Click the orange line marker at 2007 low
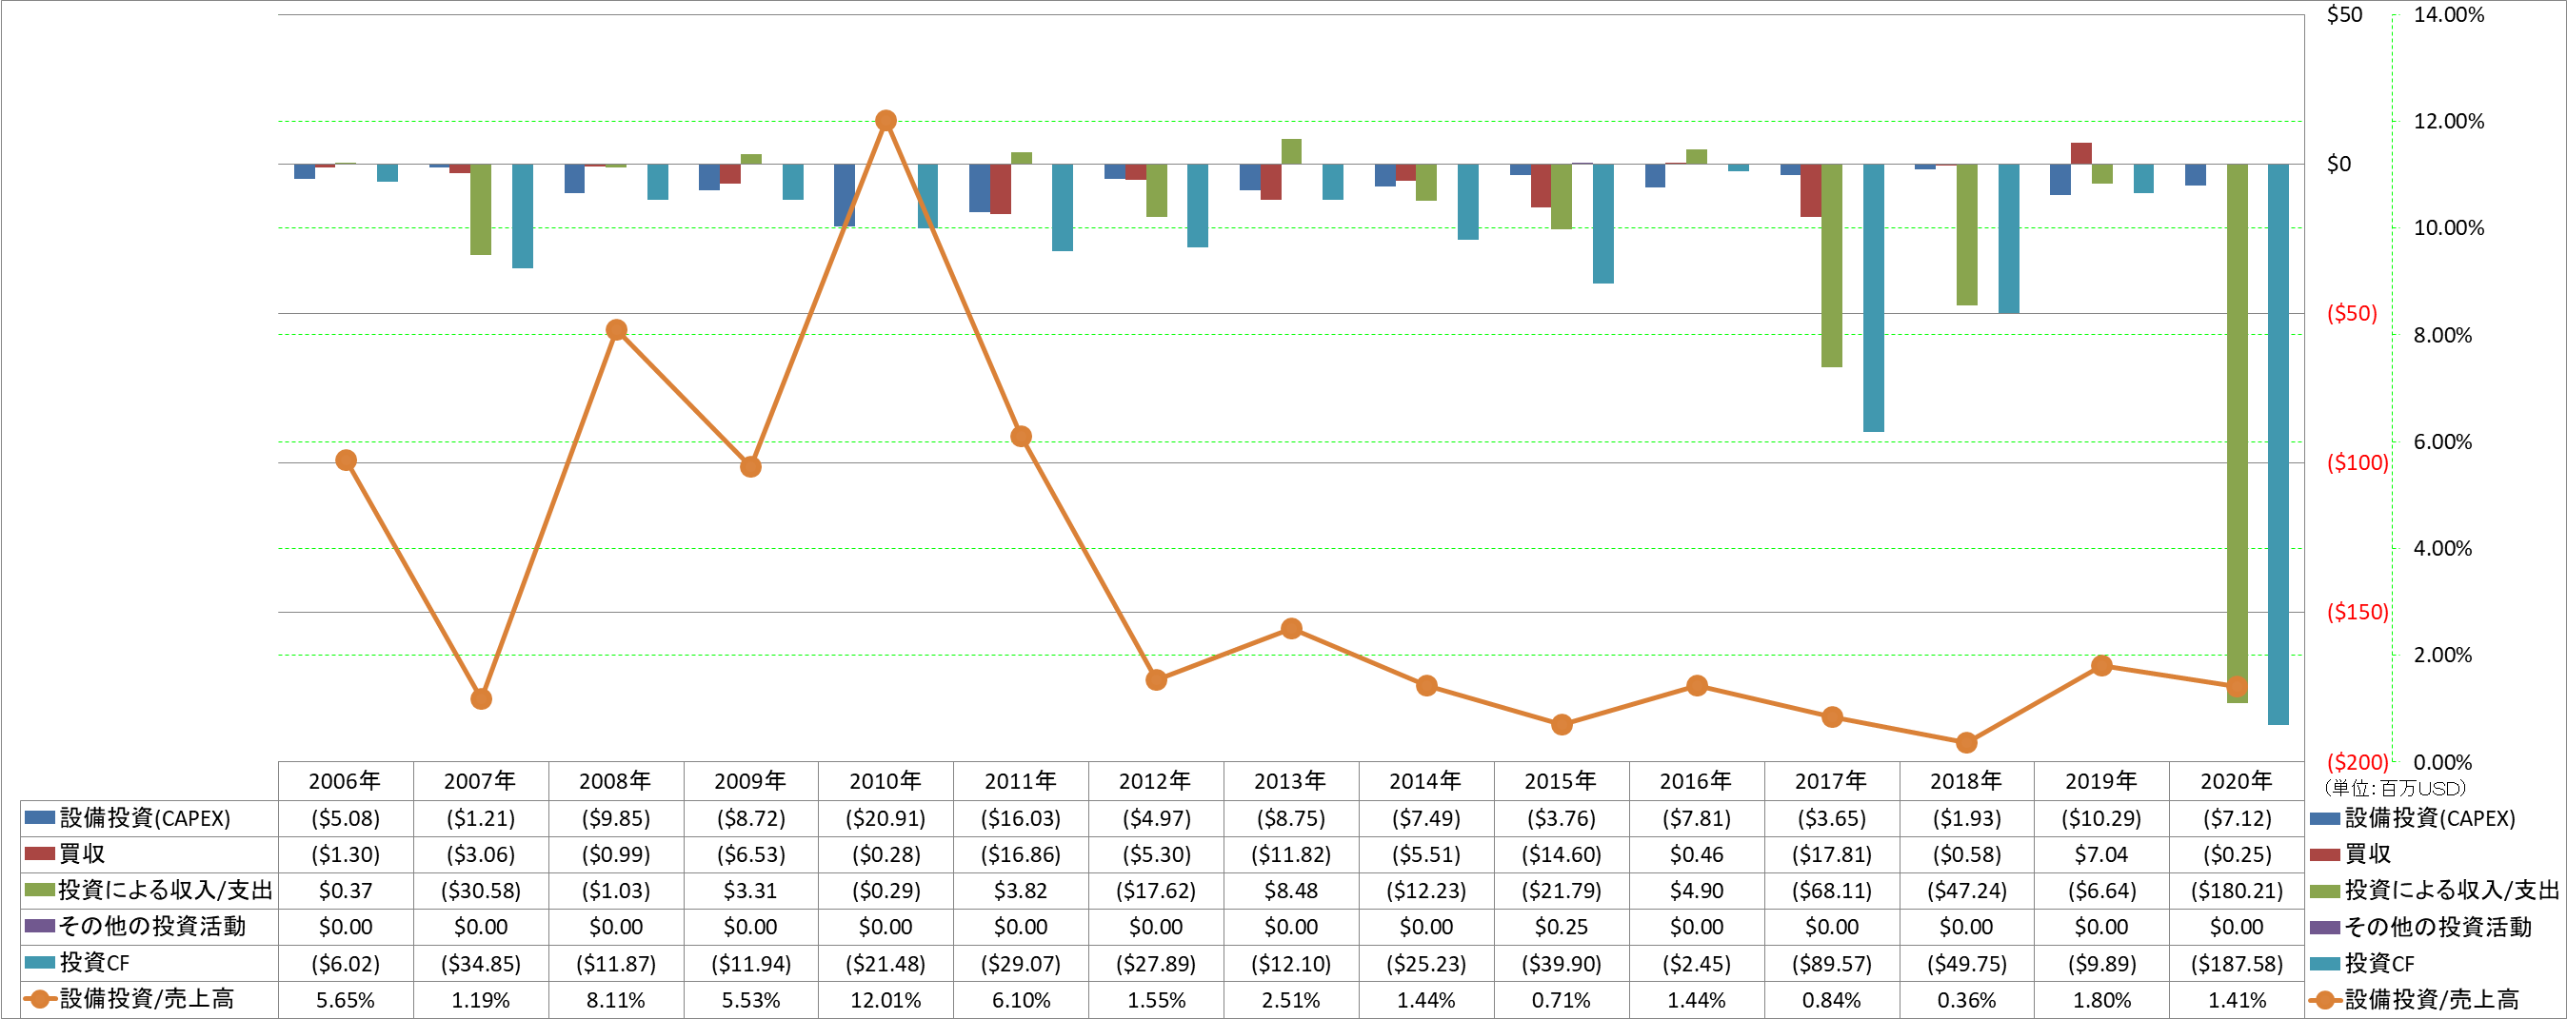 tap(480, 699)
